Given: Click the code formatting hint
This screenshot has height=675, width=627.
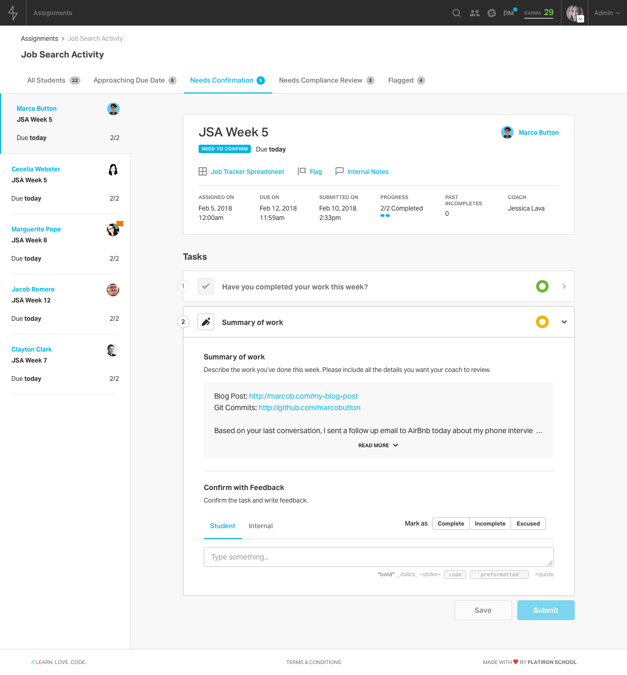Looking at the screenshot, I should 455,575.
